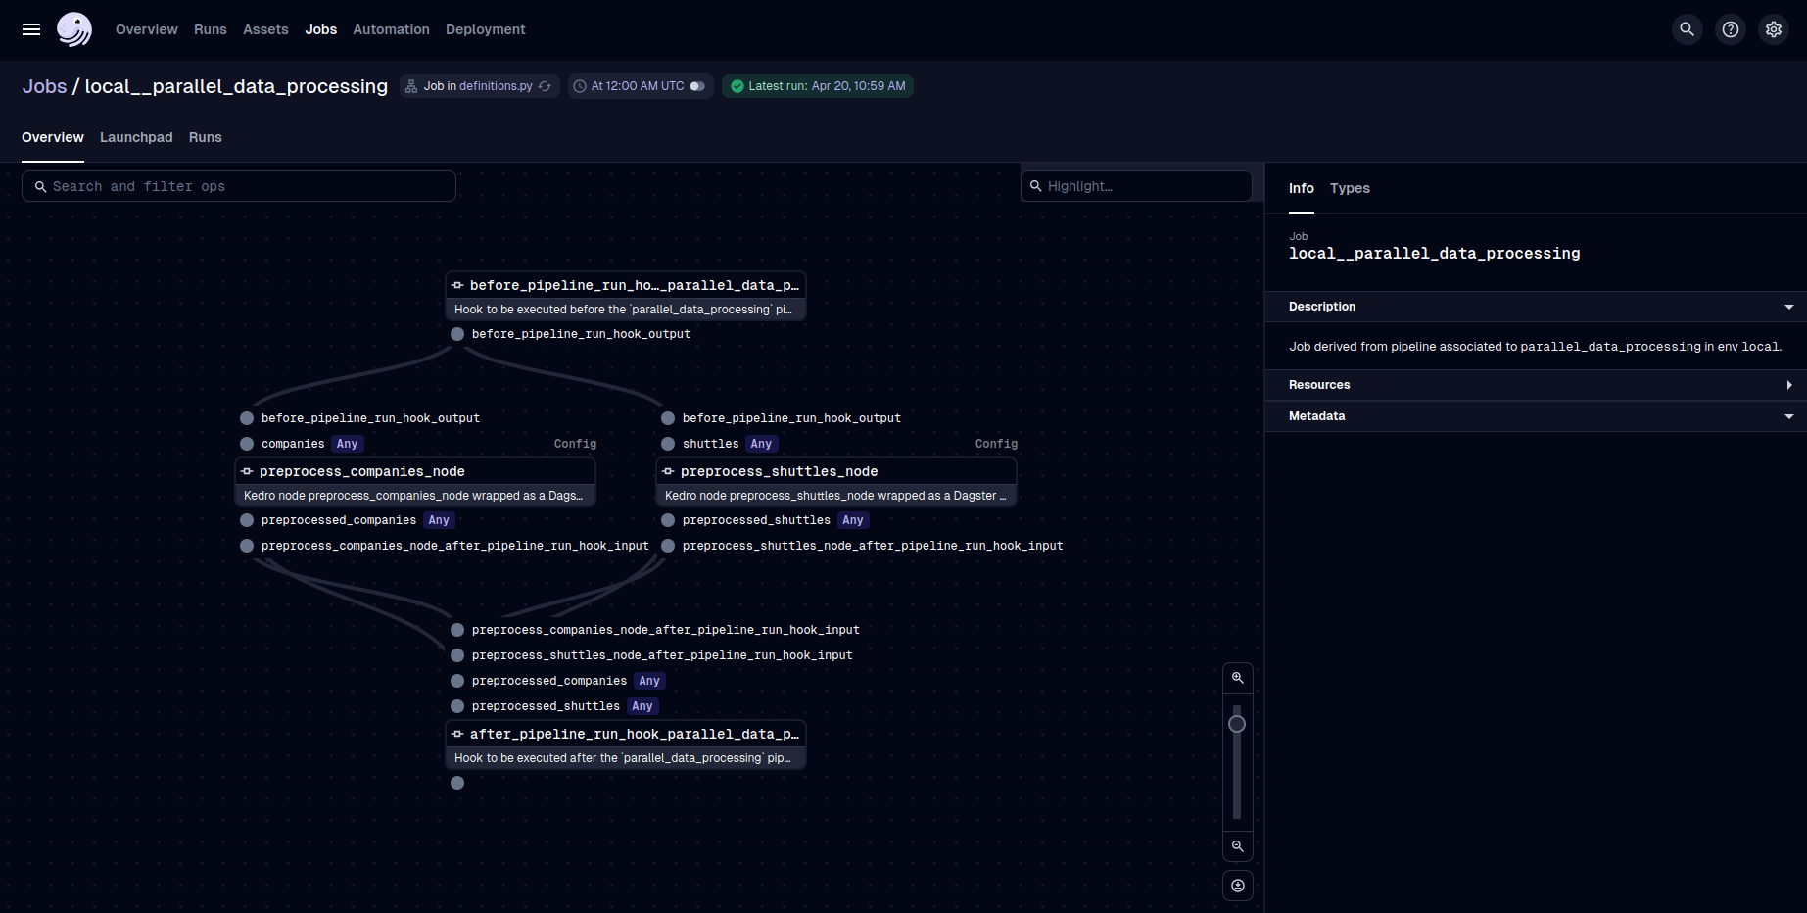Click the export graph download icon
The height and width of the screenshot is (913, 1807).
[1238, 886]
